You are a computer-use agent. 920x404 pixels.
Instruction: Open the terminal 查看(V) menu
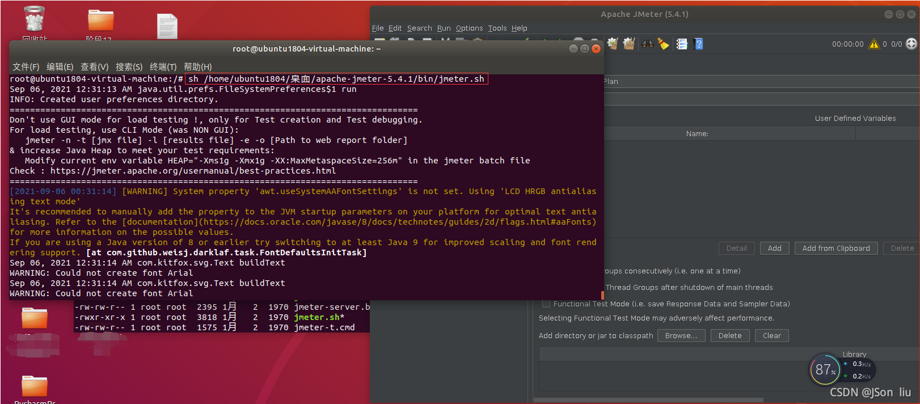tap(94, 66)
